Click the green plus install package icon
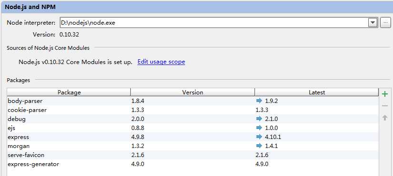 [384, 94]
